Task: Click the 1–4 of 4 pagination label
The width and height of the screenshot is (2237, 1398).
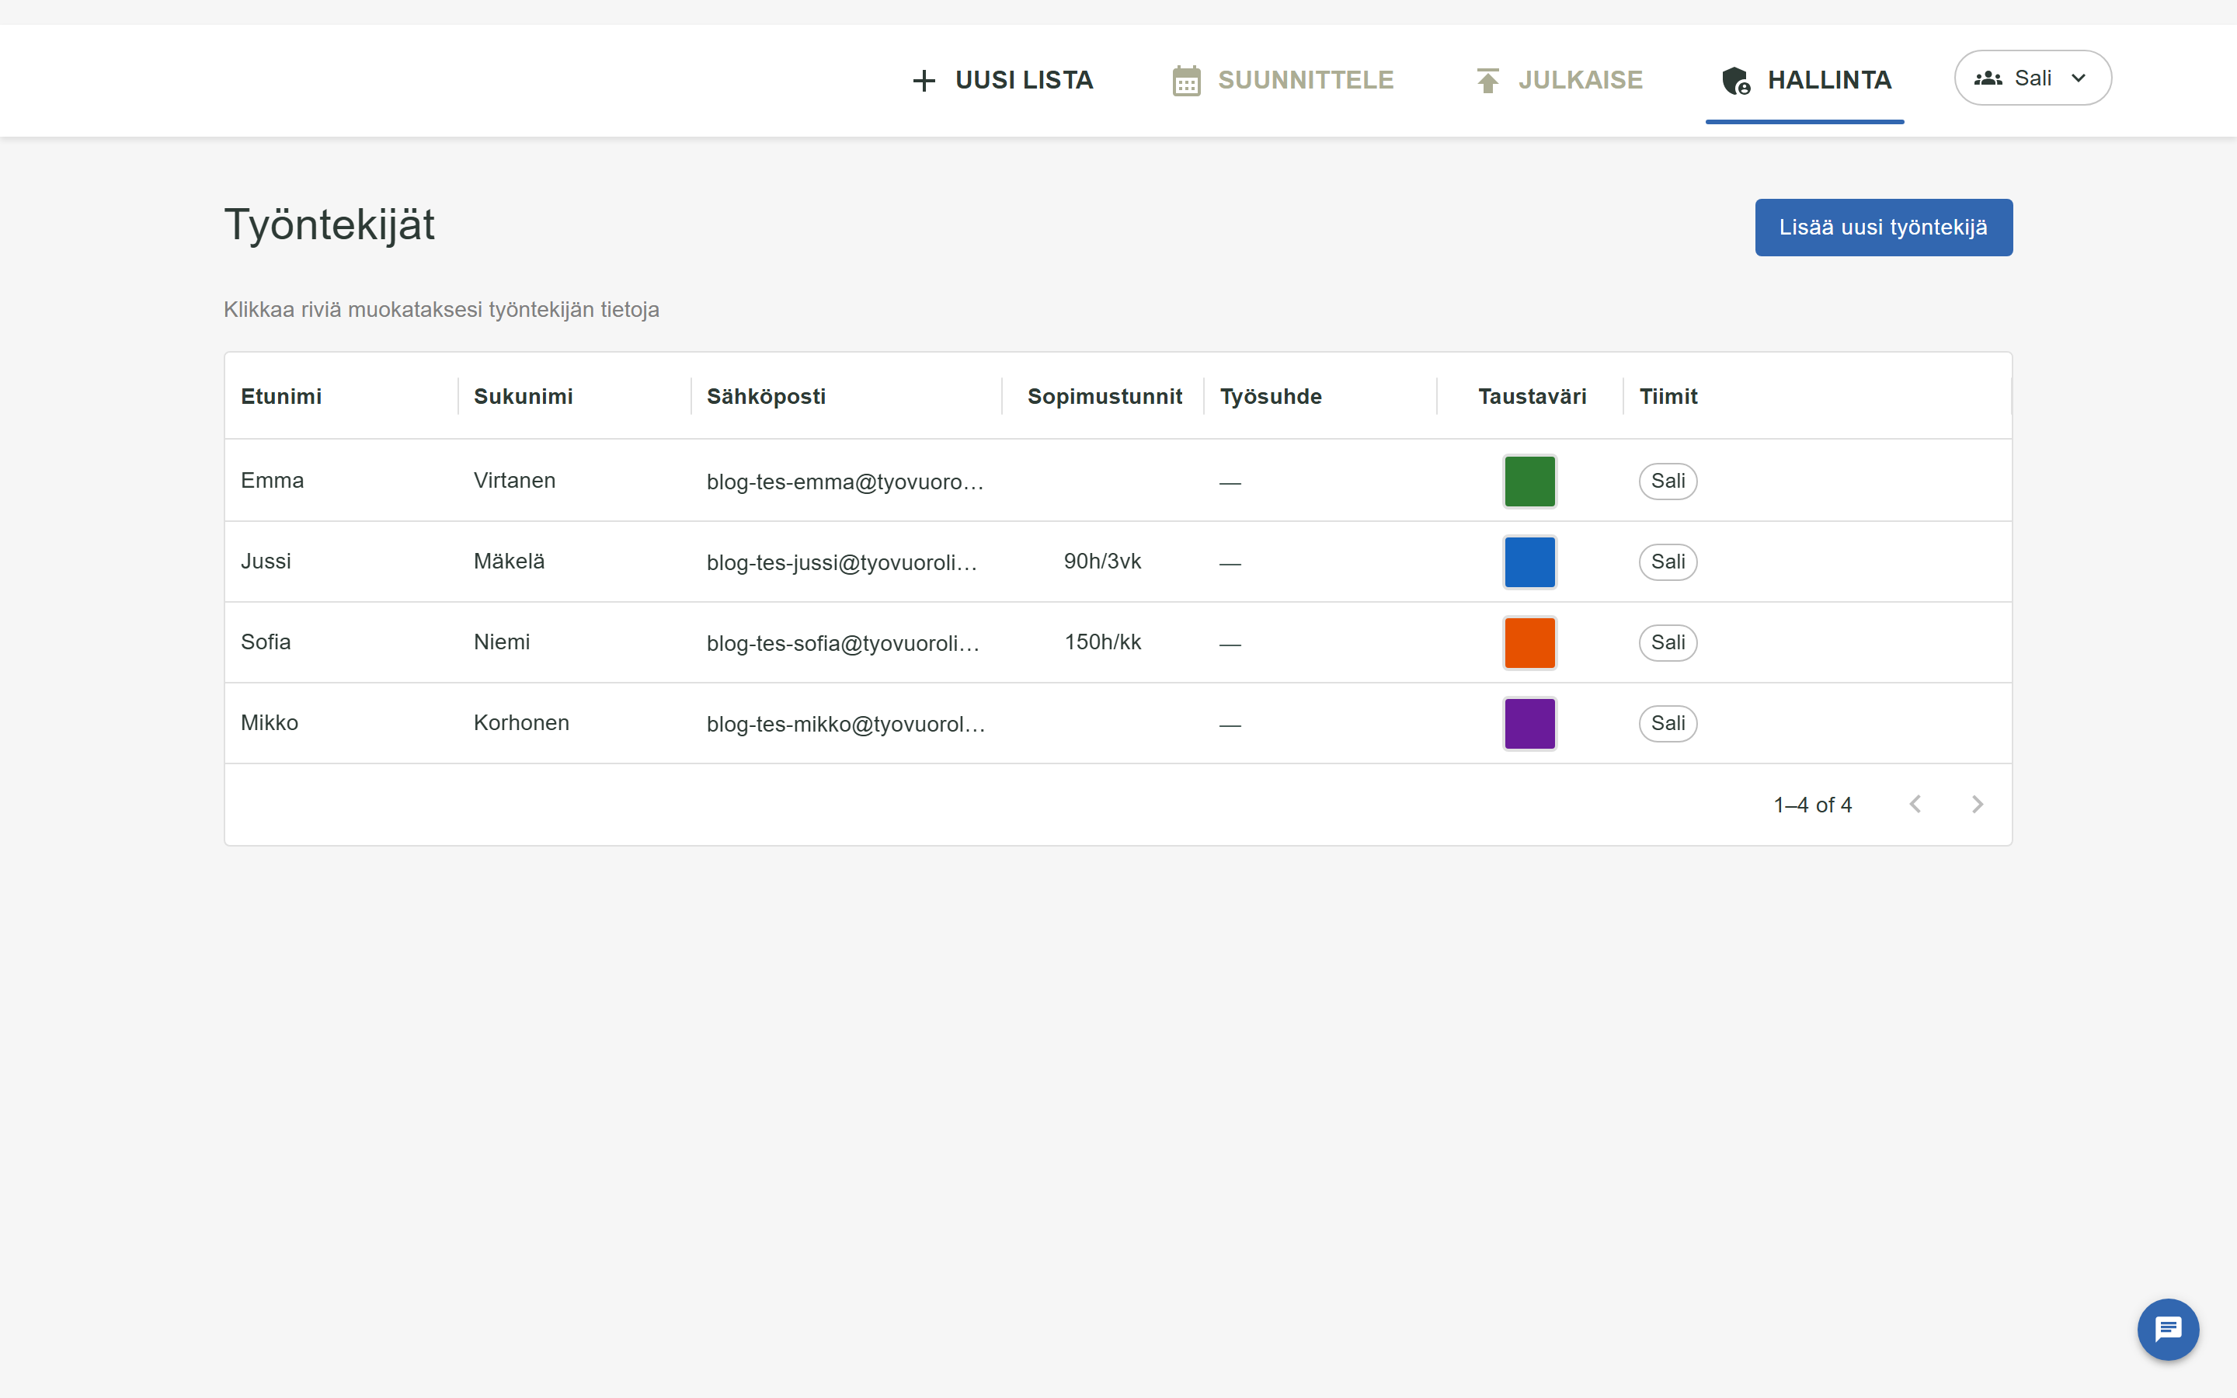Action: (x=1813, y=805)
